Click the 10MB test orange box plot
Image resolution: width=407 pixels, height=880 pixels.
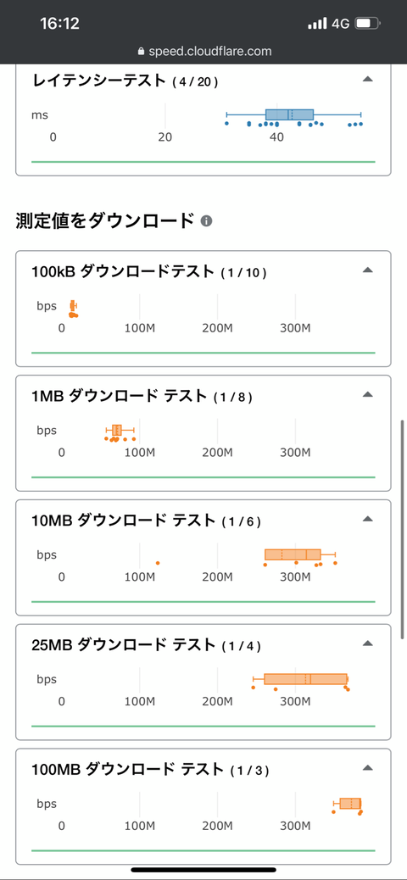(x=300, y=554)
